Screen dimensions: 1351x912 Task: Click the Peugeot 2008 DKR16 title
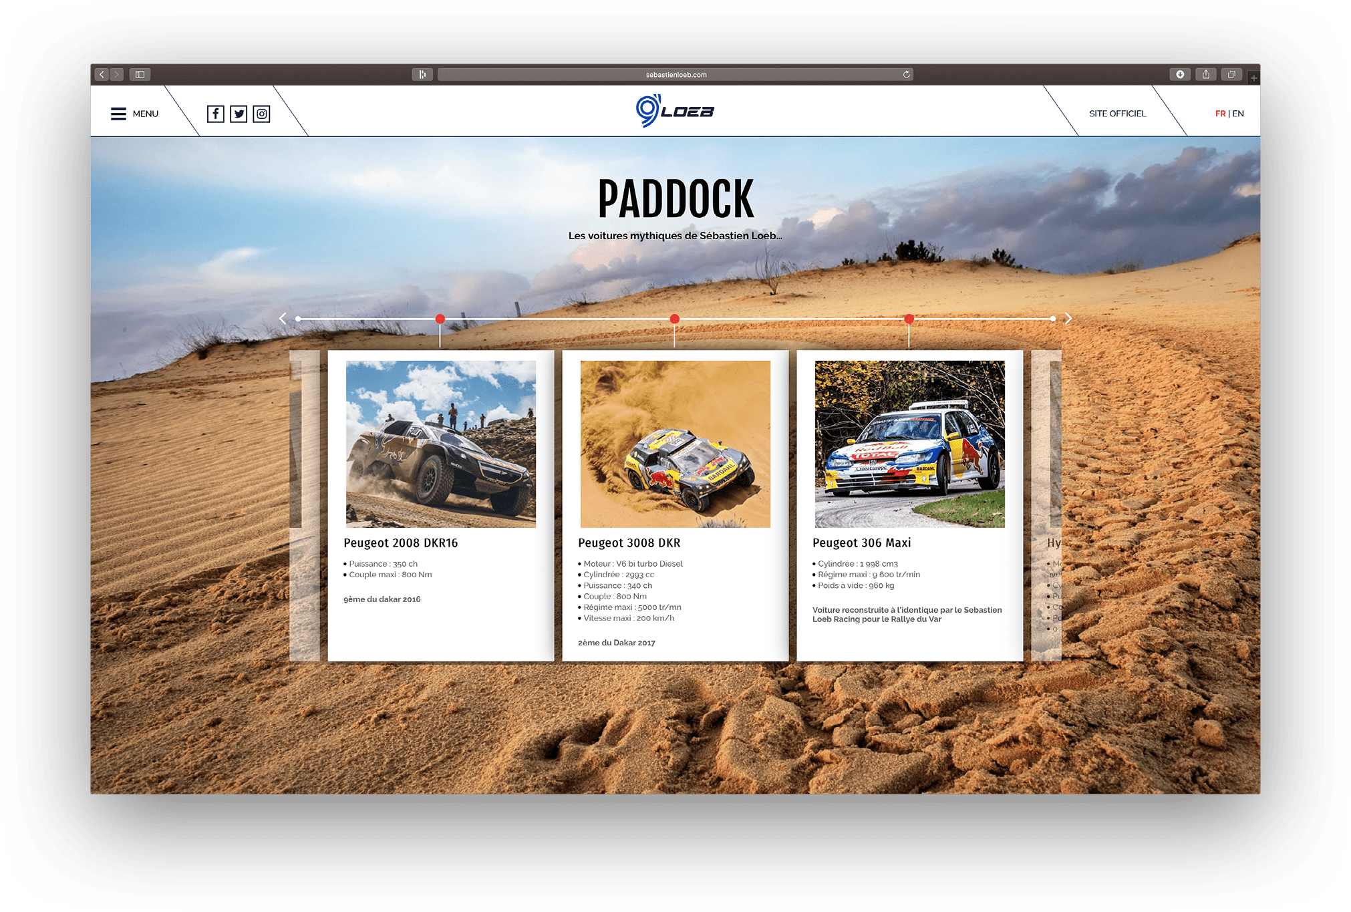[401, 543]
